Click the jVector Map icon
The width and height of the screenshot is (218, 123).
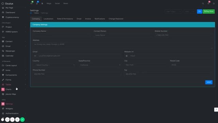tap(3, 94)
